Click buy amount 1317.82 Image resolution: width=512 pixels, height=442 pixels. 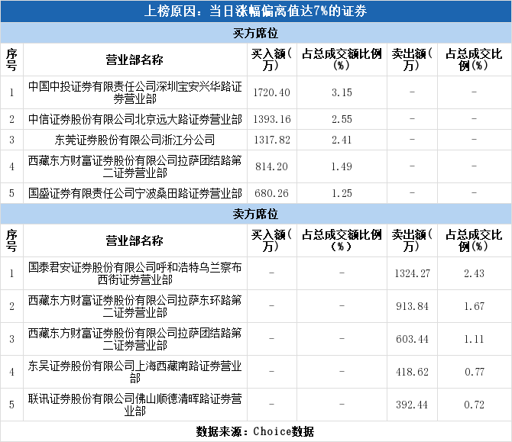[x=272, y=140]
